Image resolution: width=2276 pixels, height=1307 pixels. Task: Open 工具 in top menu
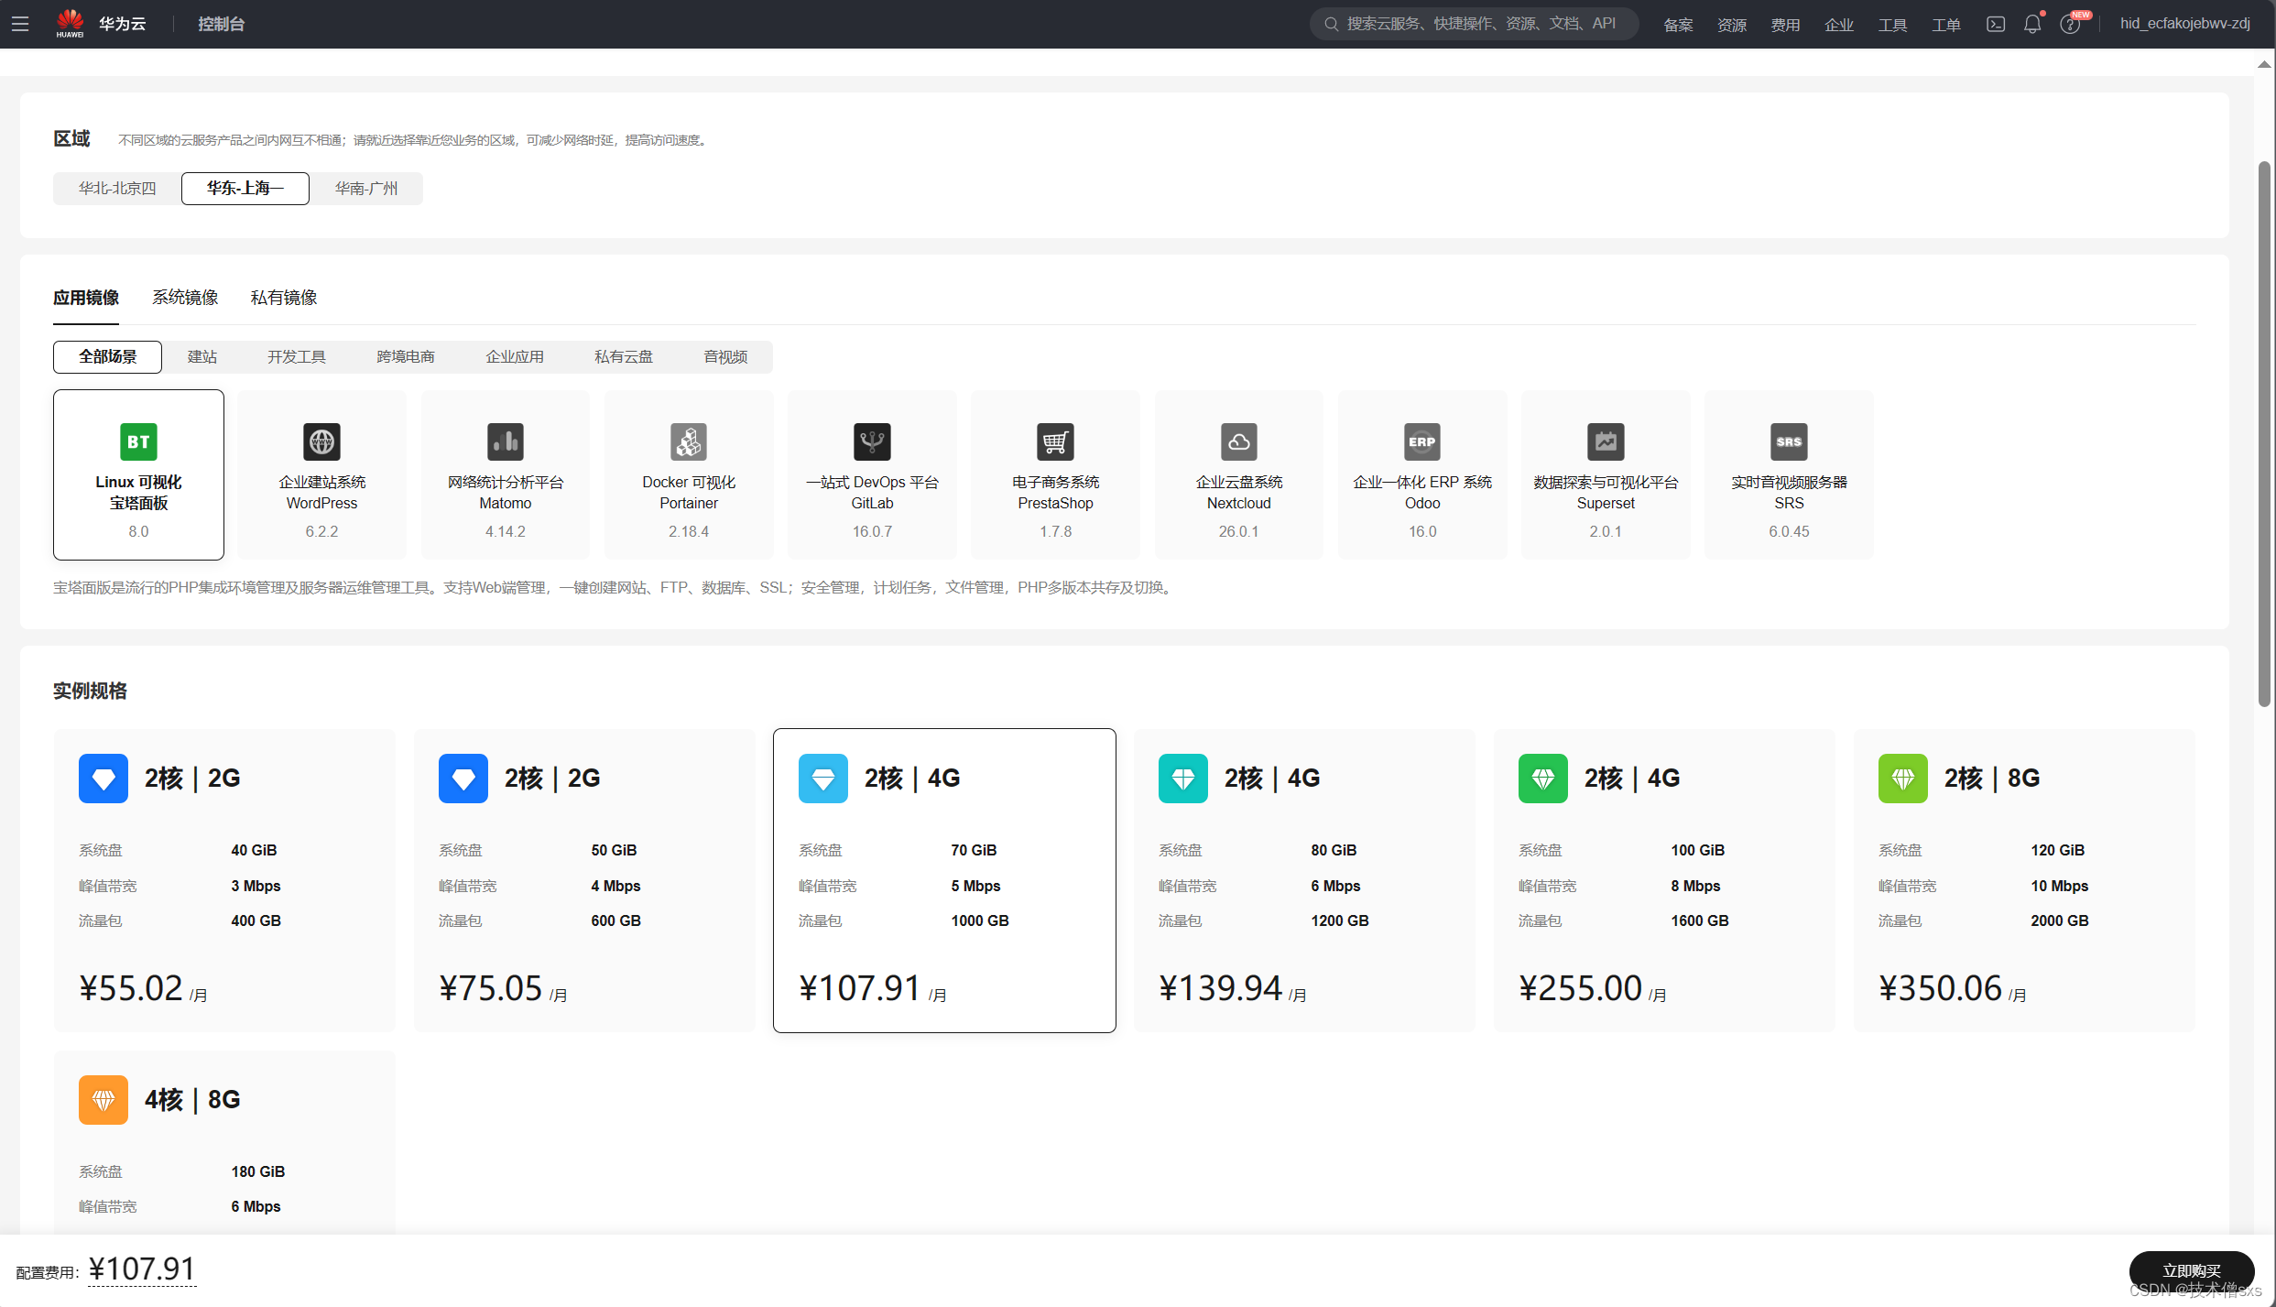1893,25
